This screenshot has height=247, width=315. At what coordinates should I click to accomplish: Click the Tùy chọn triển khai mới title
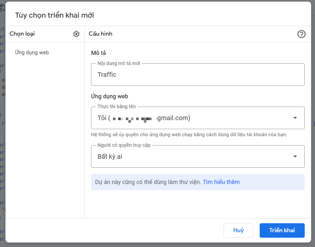pyautogui.click(x=55, y=15)
